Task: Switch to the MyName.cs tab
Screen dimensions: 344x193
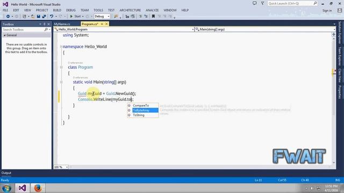Action: click(62, 24)
